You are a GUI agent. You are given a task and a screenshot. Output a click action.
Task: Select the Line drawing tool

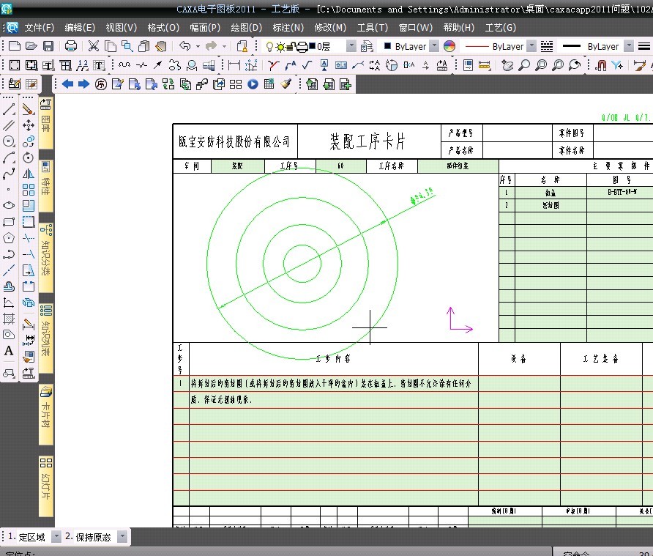(10, 109)
